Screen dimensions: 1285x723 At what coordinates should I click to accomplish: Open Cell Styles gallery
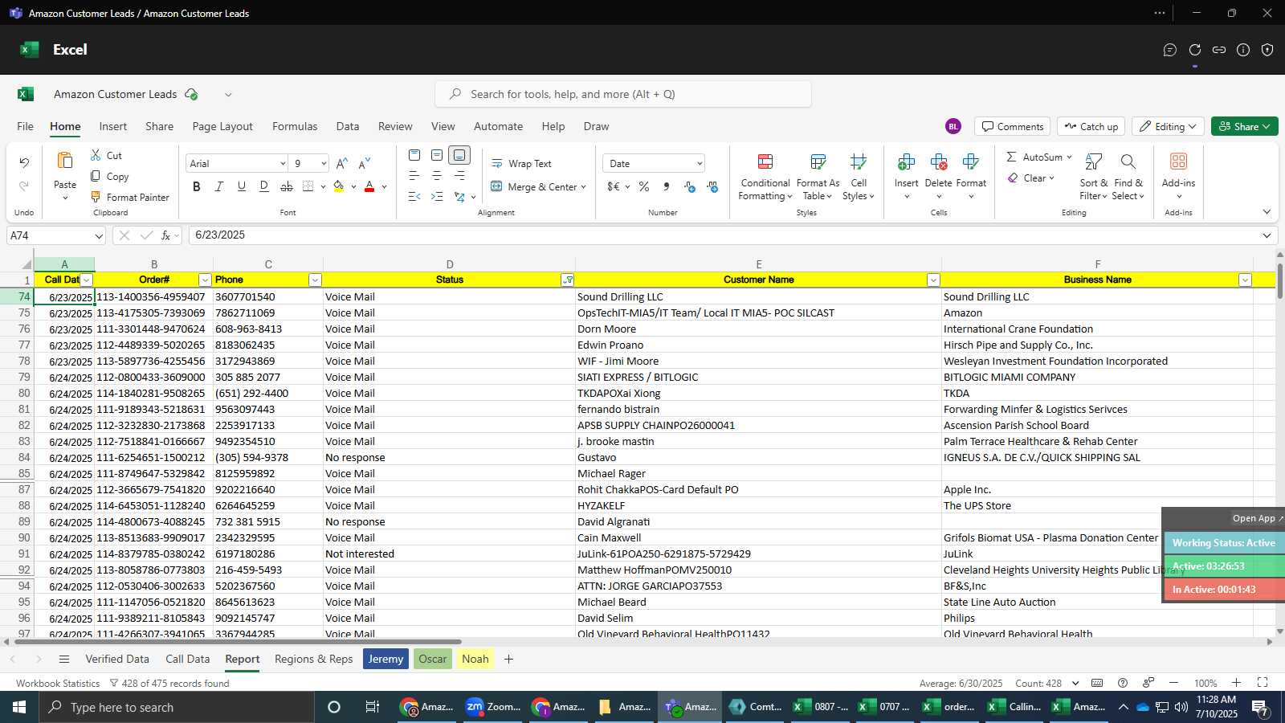[x=859, y=177]
